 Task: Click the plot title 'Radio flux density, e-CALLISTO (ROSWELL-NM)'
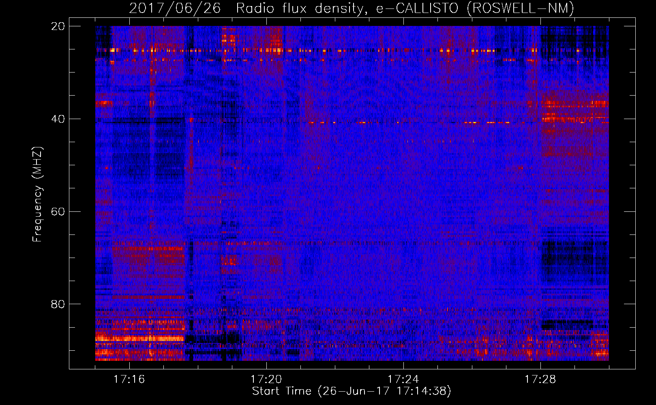click(405, 8)
